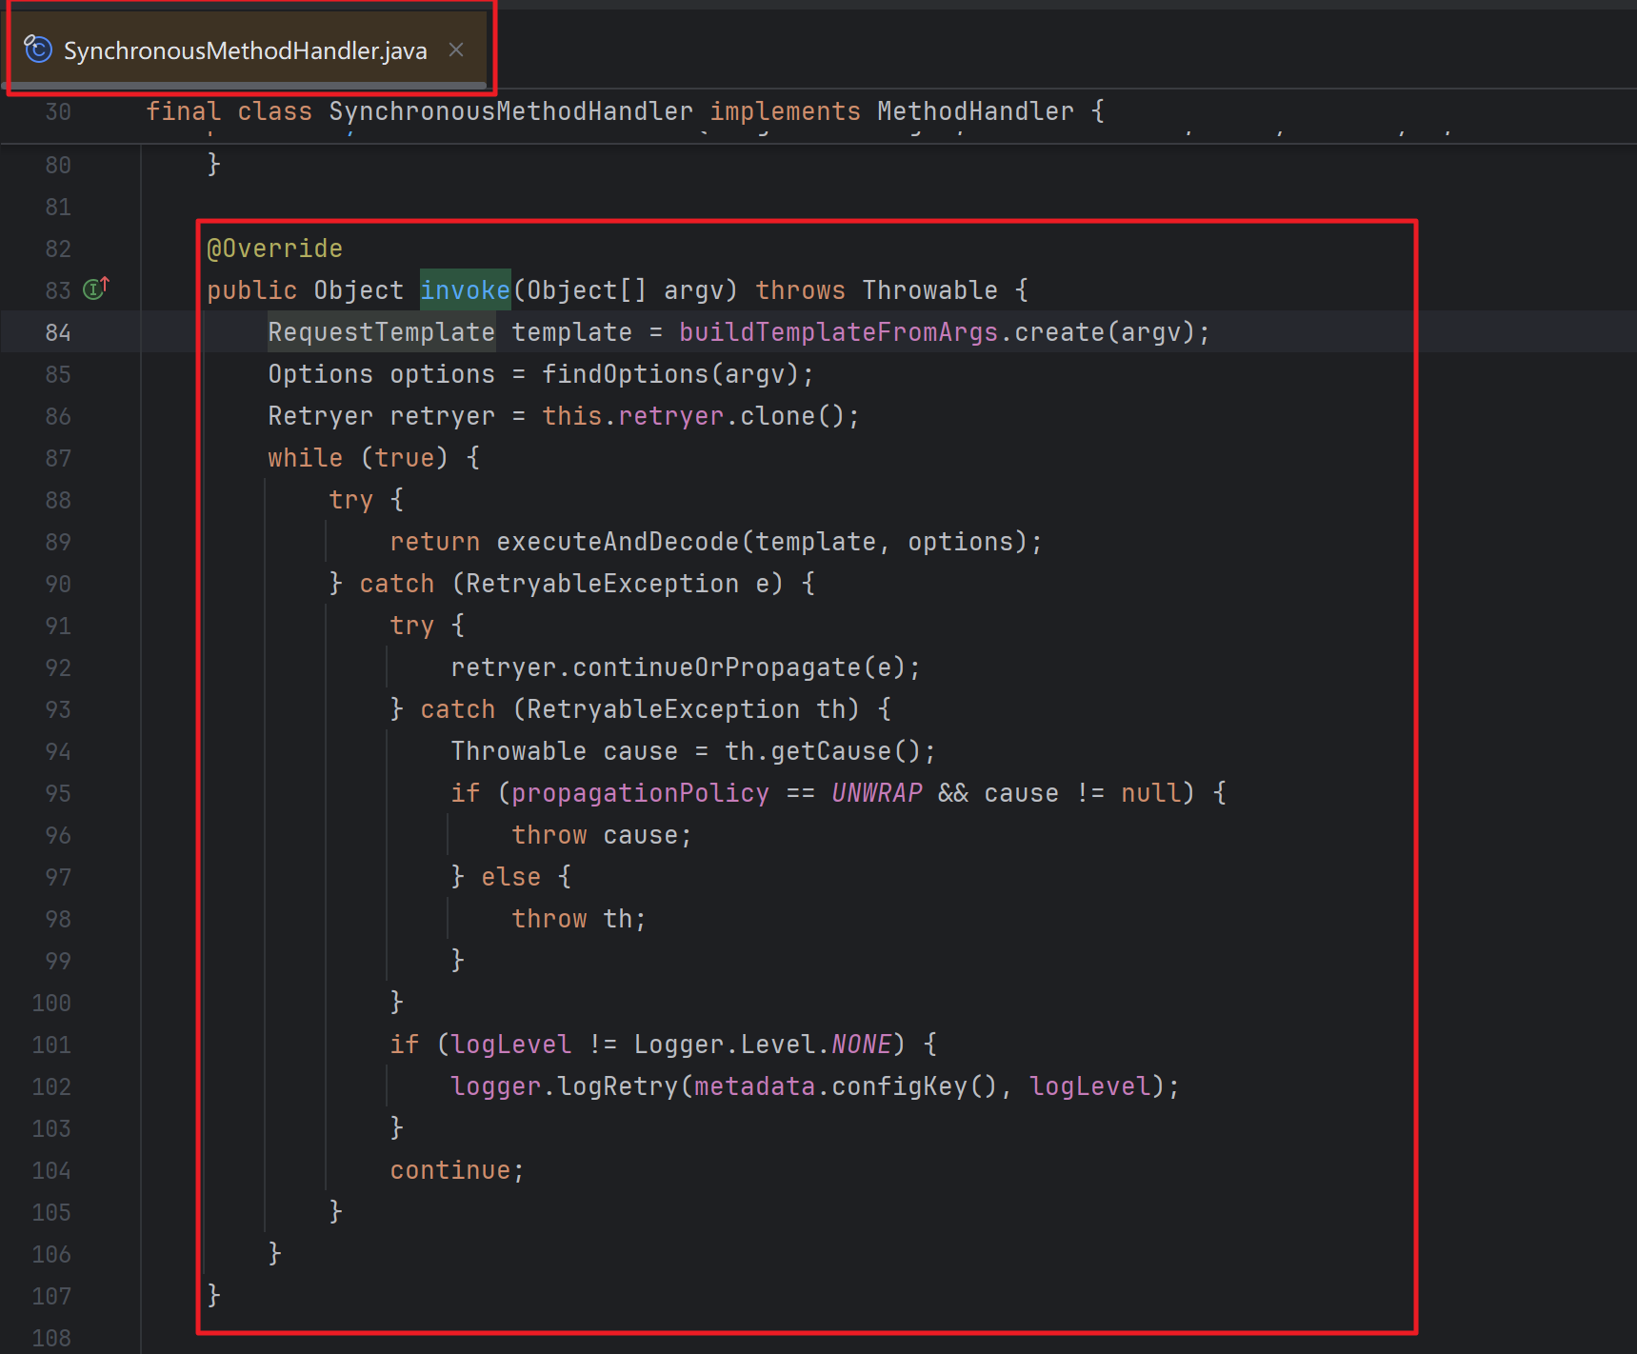Click the implements-method gutter icon on line 83

click(x=96, y=289)
